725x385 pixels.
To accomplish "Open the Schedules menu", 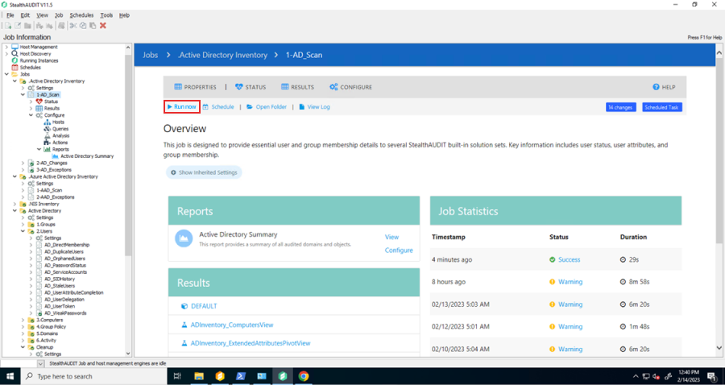I will [x=81, y=15].
